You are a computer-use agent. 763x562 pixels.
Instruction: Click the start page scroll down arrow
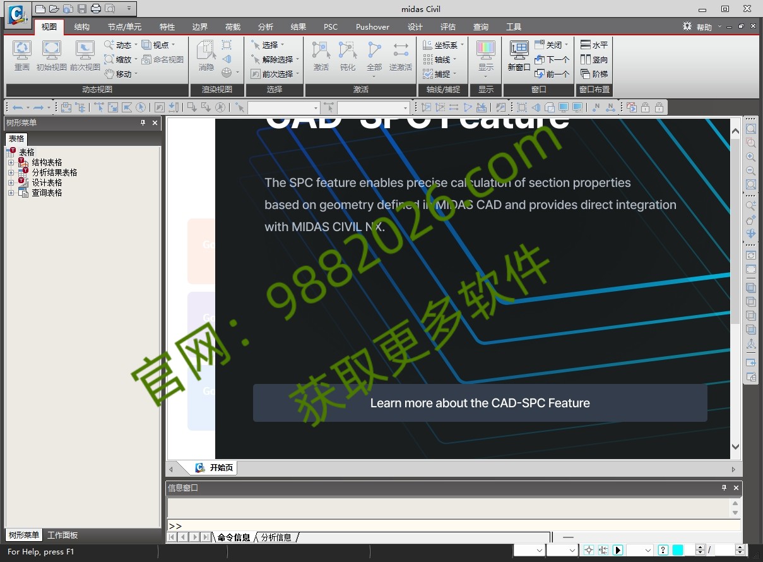click(x=736, y=446)
